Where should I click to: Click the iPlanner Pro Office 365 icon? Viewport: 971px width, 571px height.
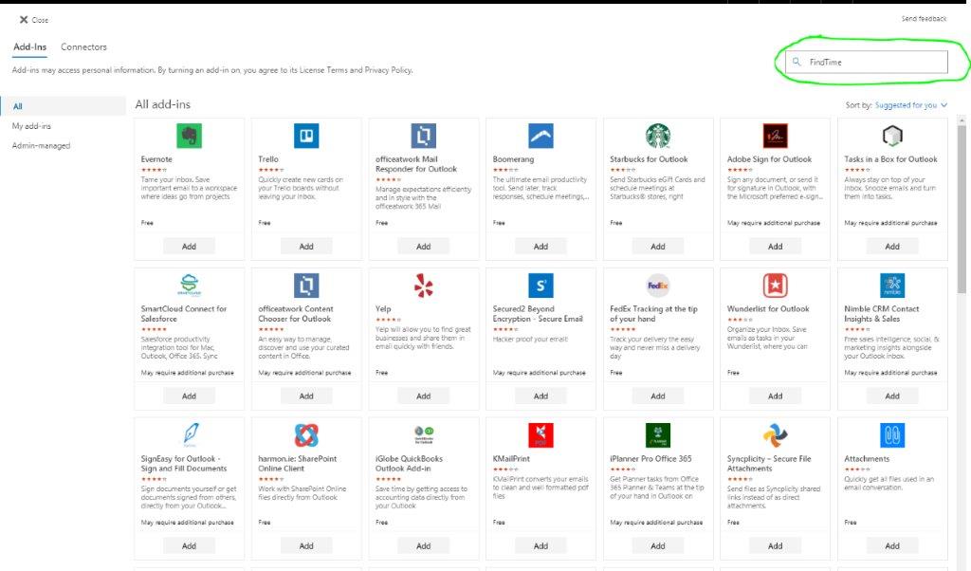pyautogui.click(x=658, y=435)
